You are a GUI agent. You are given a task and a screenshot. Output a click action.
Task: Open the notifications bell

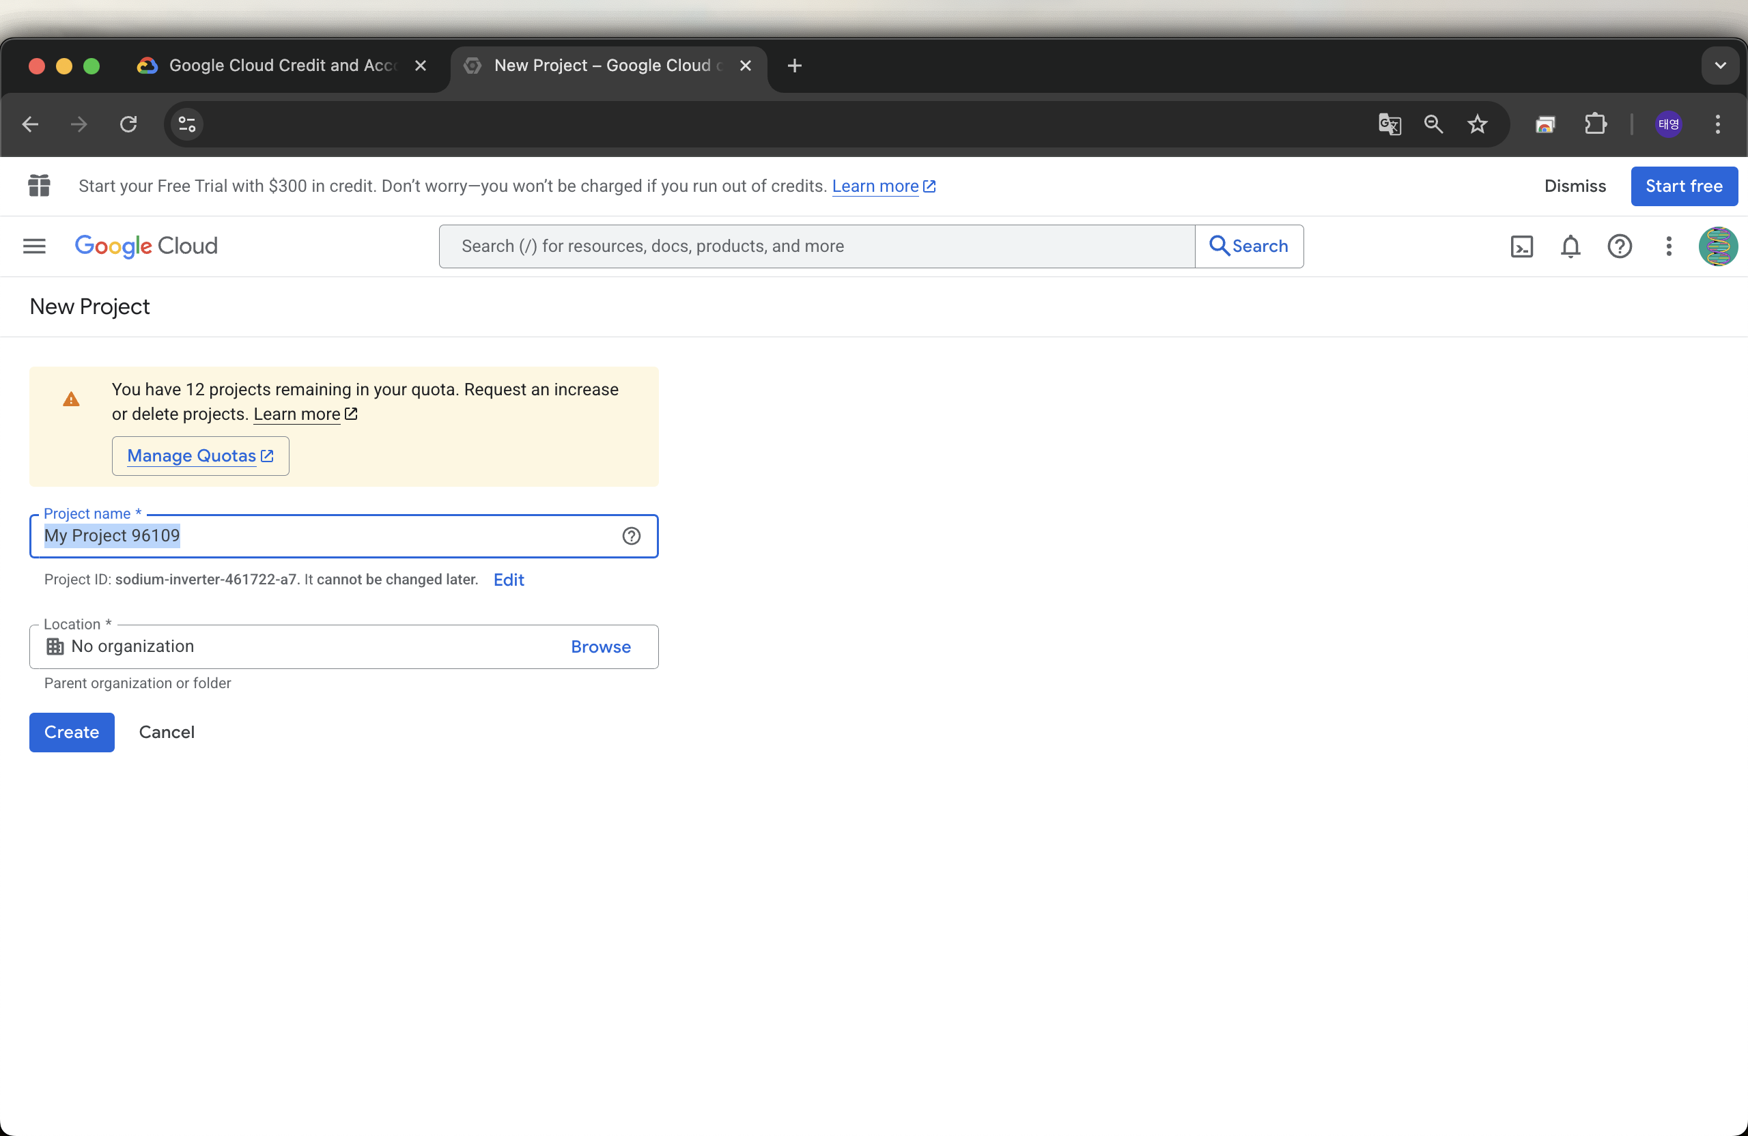click(x=1570, y=246)
